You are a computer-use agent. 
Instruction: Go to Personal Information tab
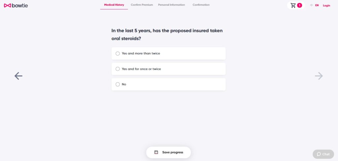[171, 5]
